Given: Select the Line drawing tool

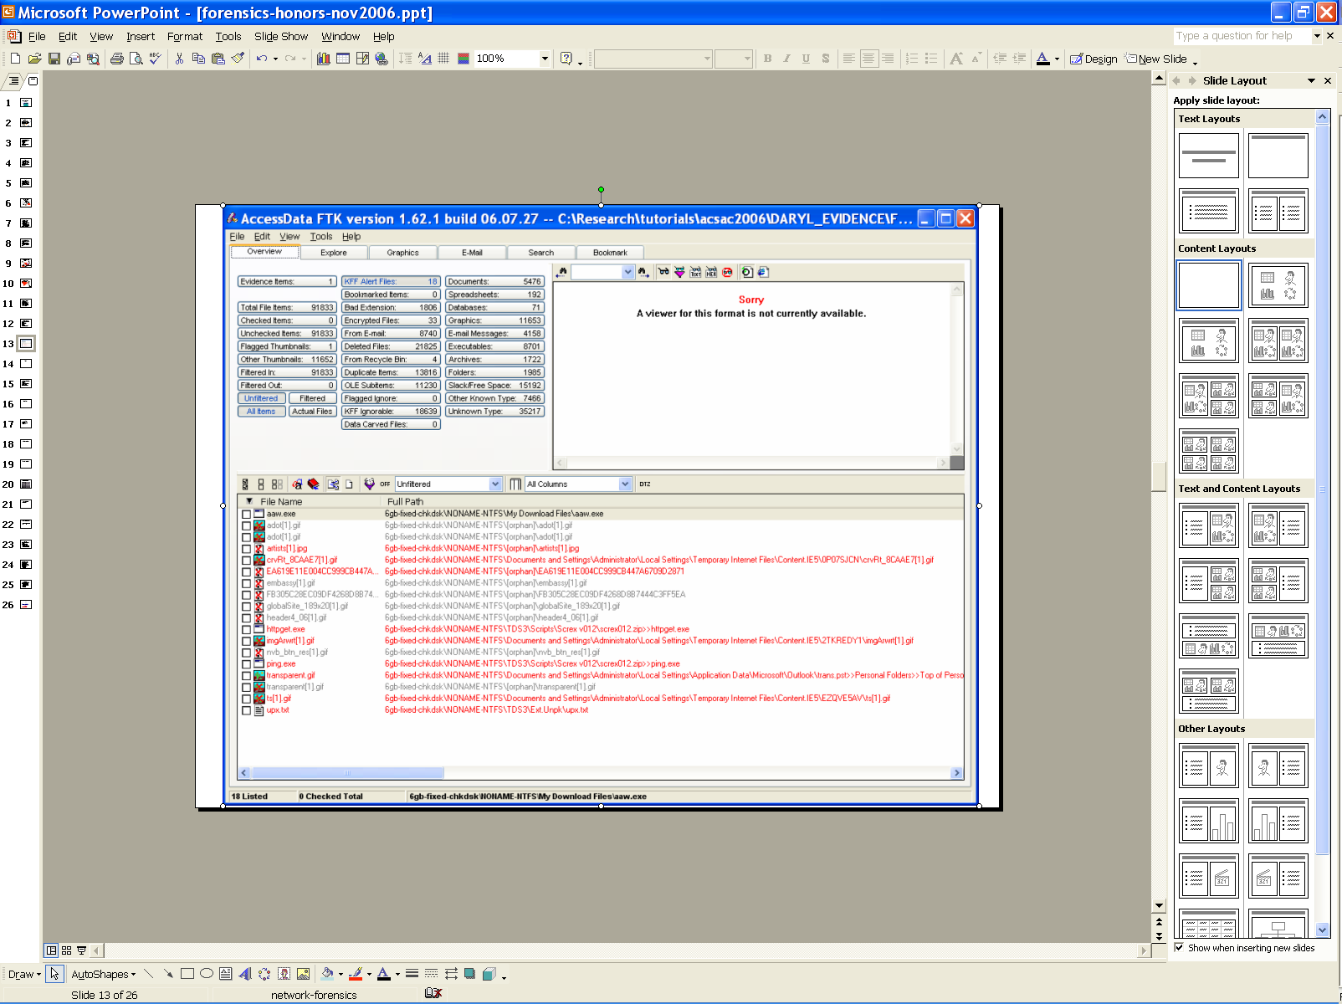Looking at the screenshot, I should pyautogui.click(x=149, y=974).
